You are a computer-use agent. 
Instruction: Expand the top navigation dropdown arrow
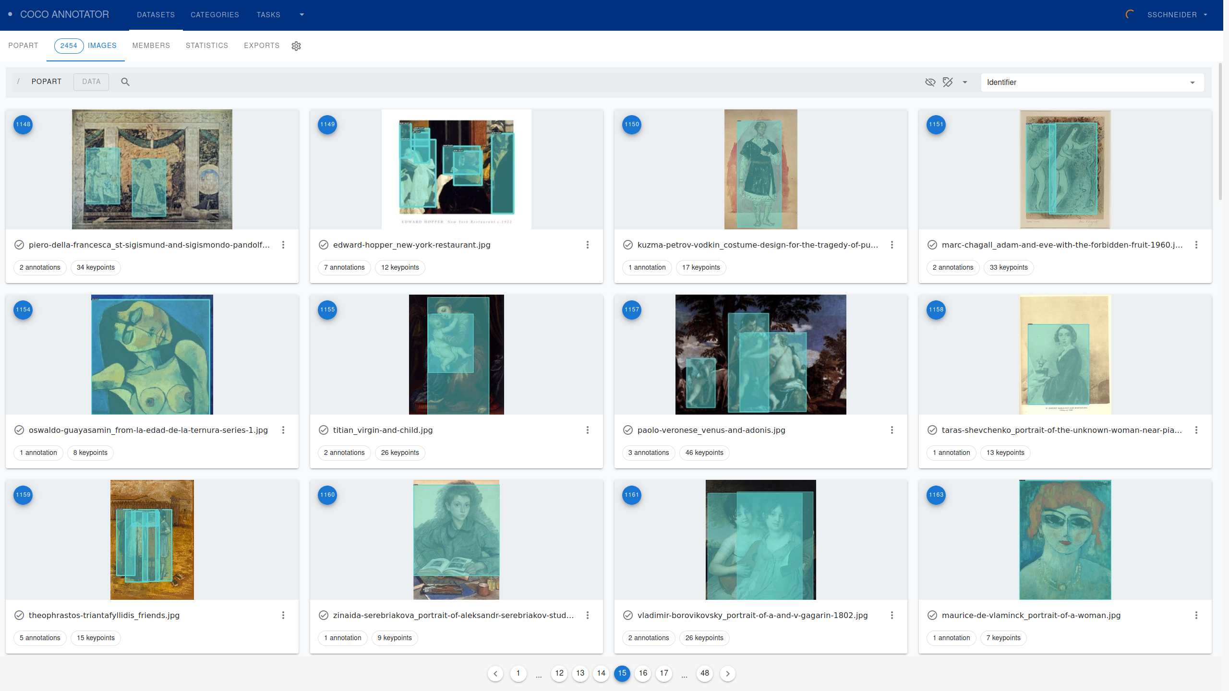(302, 15)
